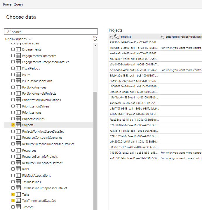Click cell c0667652-a7db-ea11-b116-00155d8...
Viewport: 202px width, 210px height.
point(134,86)
